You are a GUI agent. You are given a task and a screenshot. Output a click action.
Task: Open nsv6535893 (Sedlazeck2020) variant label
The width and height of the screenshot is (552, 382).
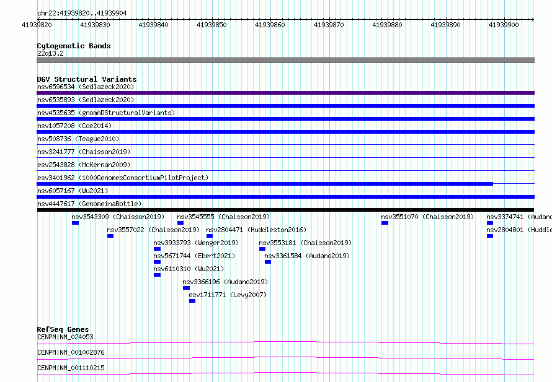point(86,100)
